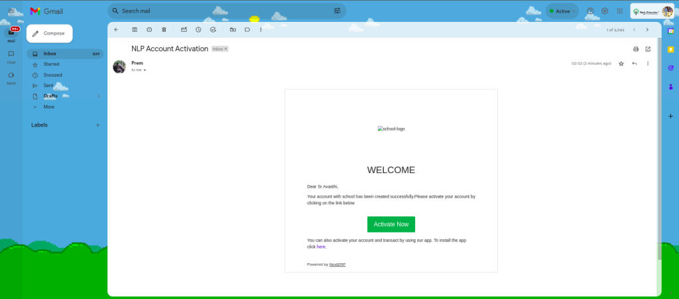Click the green Activate Now button
Screen dimensions: 679x299
(391, 224)
